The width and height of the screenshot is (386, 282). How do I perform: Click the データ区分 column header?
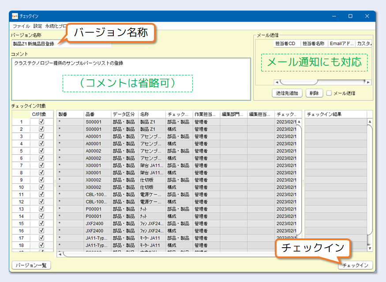124,114
